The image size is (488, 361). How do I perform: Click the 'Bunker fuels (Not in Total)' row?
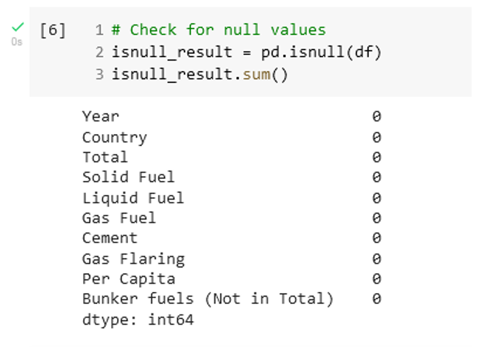tap(208, 299)
